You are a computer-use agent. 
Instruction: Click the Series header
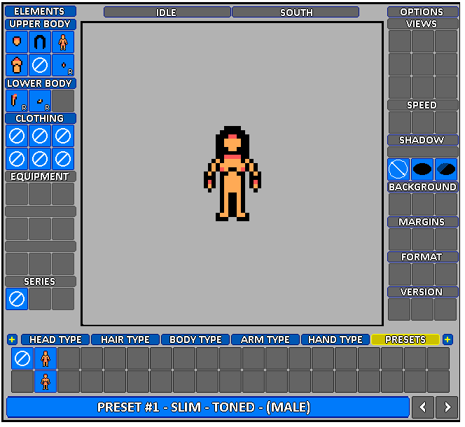pos(41,281)
